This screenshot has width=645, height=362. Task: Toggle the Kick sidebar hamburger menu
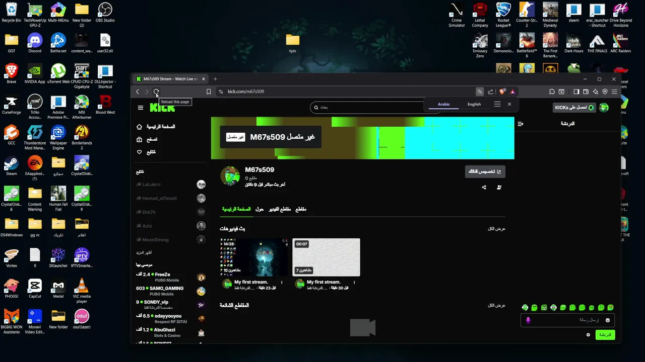pos(141,107)
